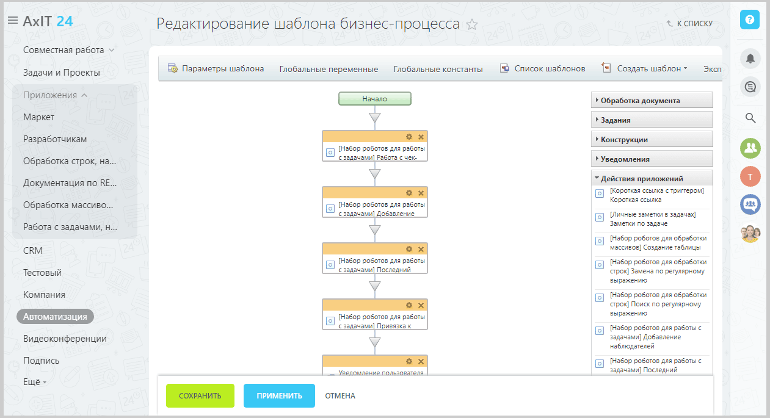The height and width of the screenshot is (418, 770).
Task: Collapse the 'Действия приложений' section
Action: (652, 178)
